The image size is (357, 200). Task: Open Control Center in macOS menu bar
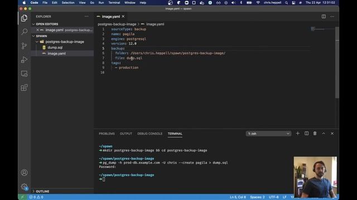[x=293, y=3]
